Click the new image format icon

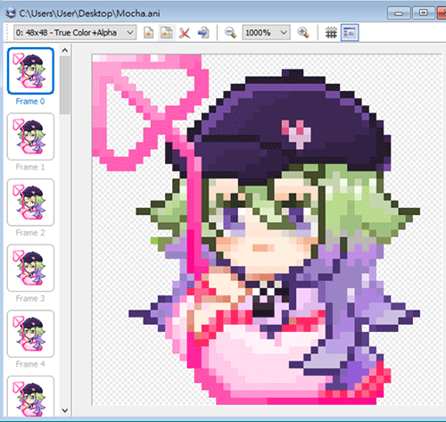[149, 33]
